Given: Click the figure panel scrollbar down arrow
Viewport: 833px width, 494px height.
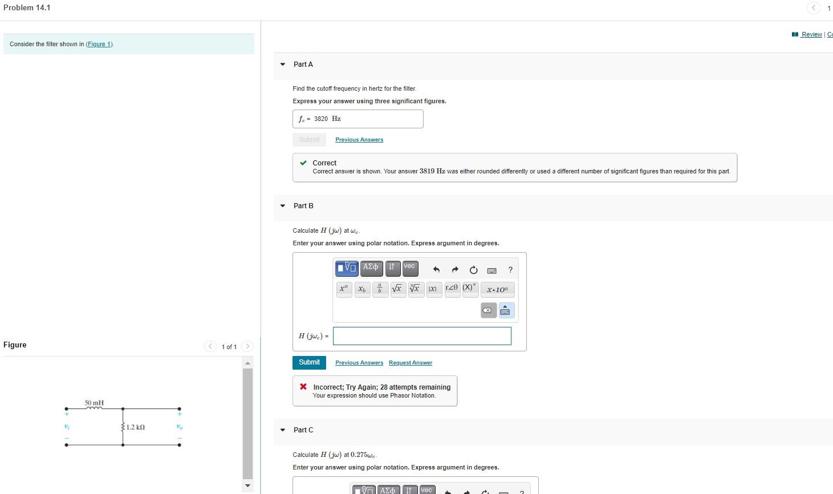Looking at the screenshot, I should point(247,486).
